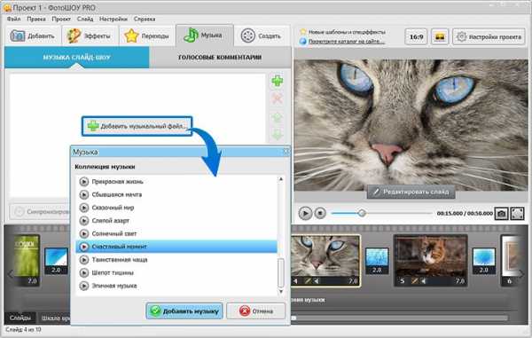Stop playback with the stop button
The height and width of the screenshot is (338, 532).
coord(320,213)
